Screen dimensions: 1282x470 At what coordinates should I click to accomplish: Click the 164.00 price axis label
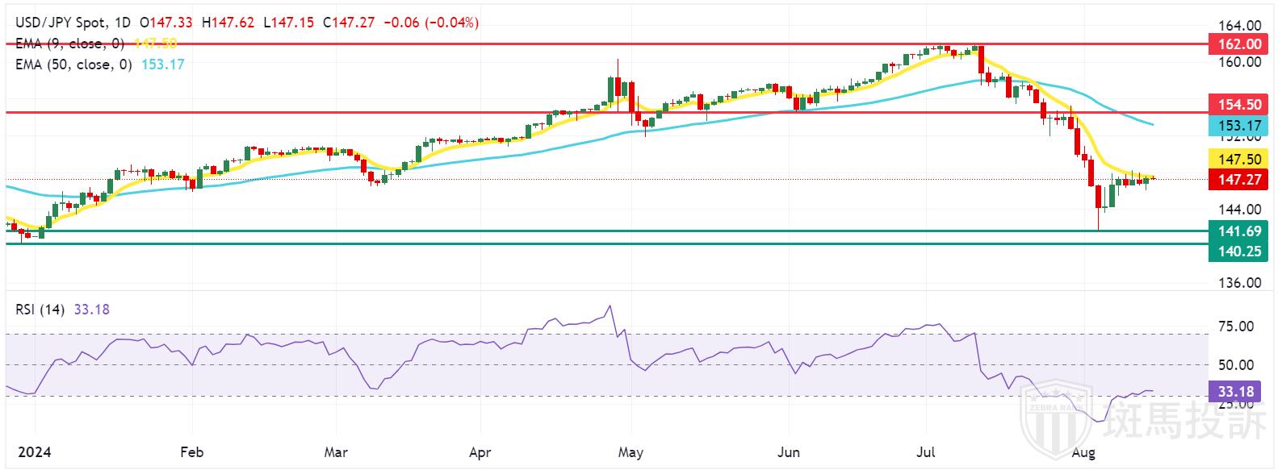click(1238, 27)
